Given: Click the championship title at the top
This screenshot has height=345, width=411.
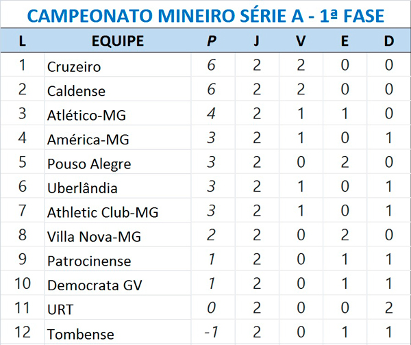Looking at the screenshot, I should tap(206, 15).
